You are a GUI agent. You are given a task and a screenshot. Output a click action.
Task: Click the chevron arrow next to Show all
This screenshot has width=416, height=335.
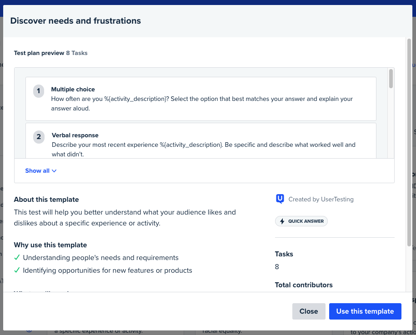click(54, 171)
